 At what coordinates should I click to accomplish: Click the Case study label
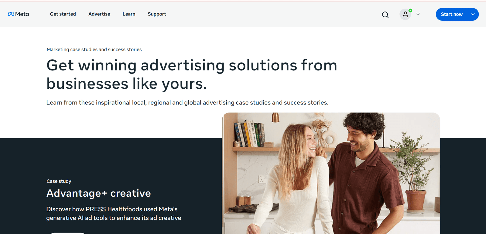[59, 181]
